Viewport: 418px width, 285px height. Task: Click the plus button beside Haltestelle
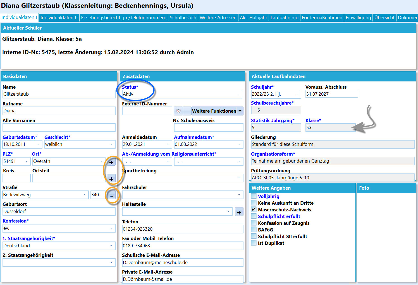(239, 212)
